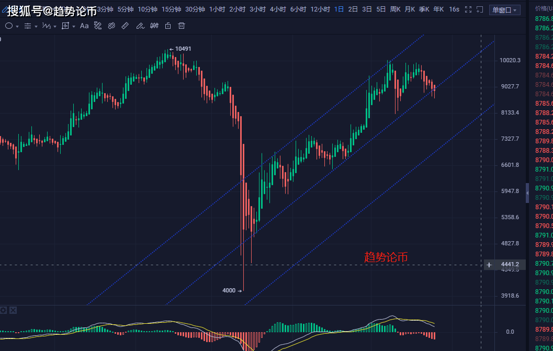This screenshot has height=351, width=553.
Task: Choose the 1日 daily interval
Action: [x=339, y=9]
